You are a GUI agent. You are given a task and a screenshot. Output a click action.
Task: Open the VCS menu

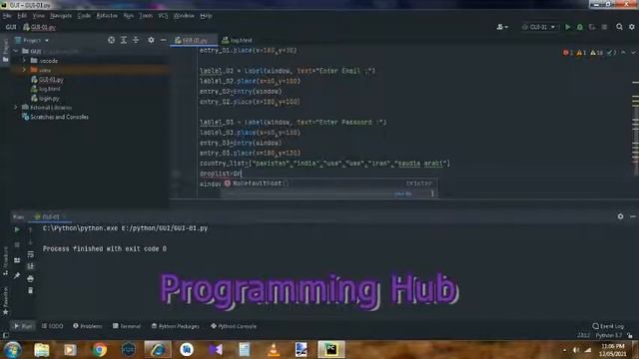pyautogui.click(x=163, y=16)
